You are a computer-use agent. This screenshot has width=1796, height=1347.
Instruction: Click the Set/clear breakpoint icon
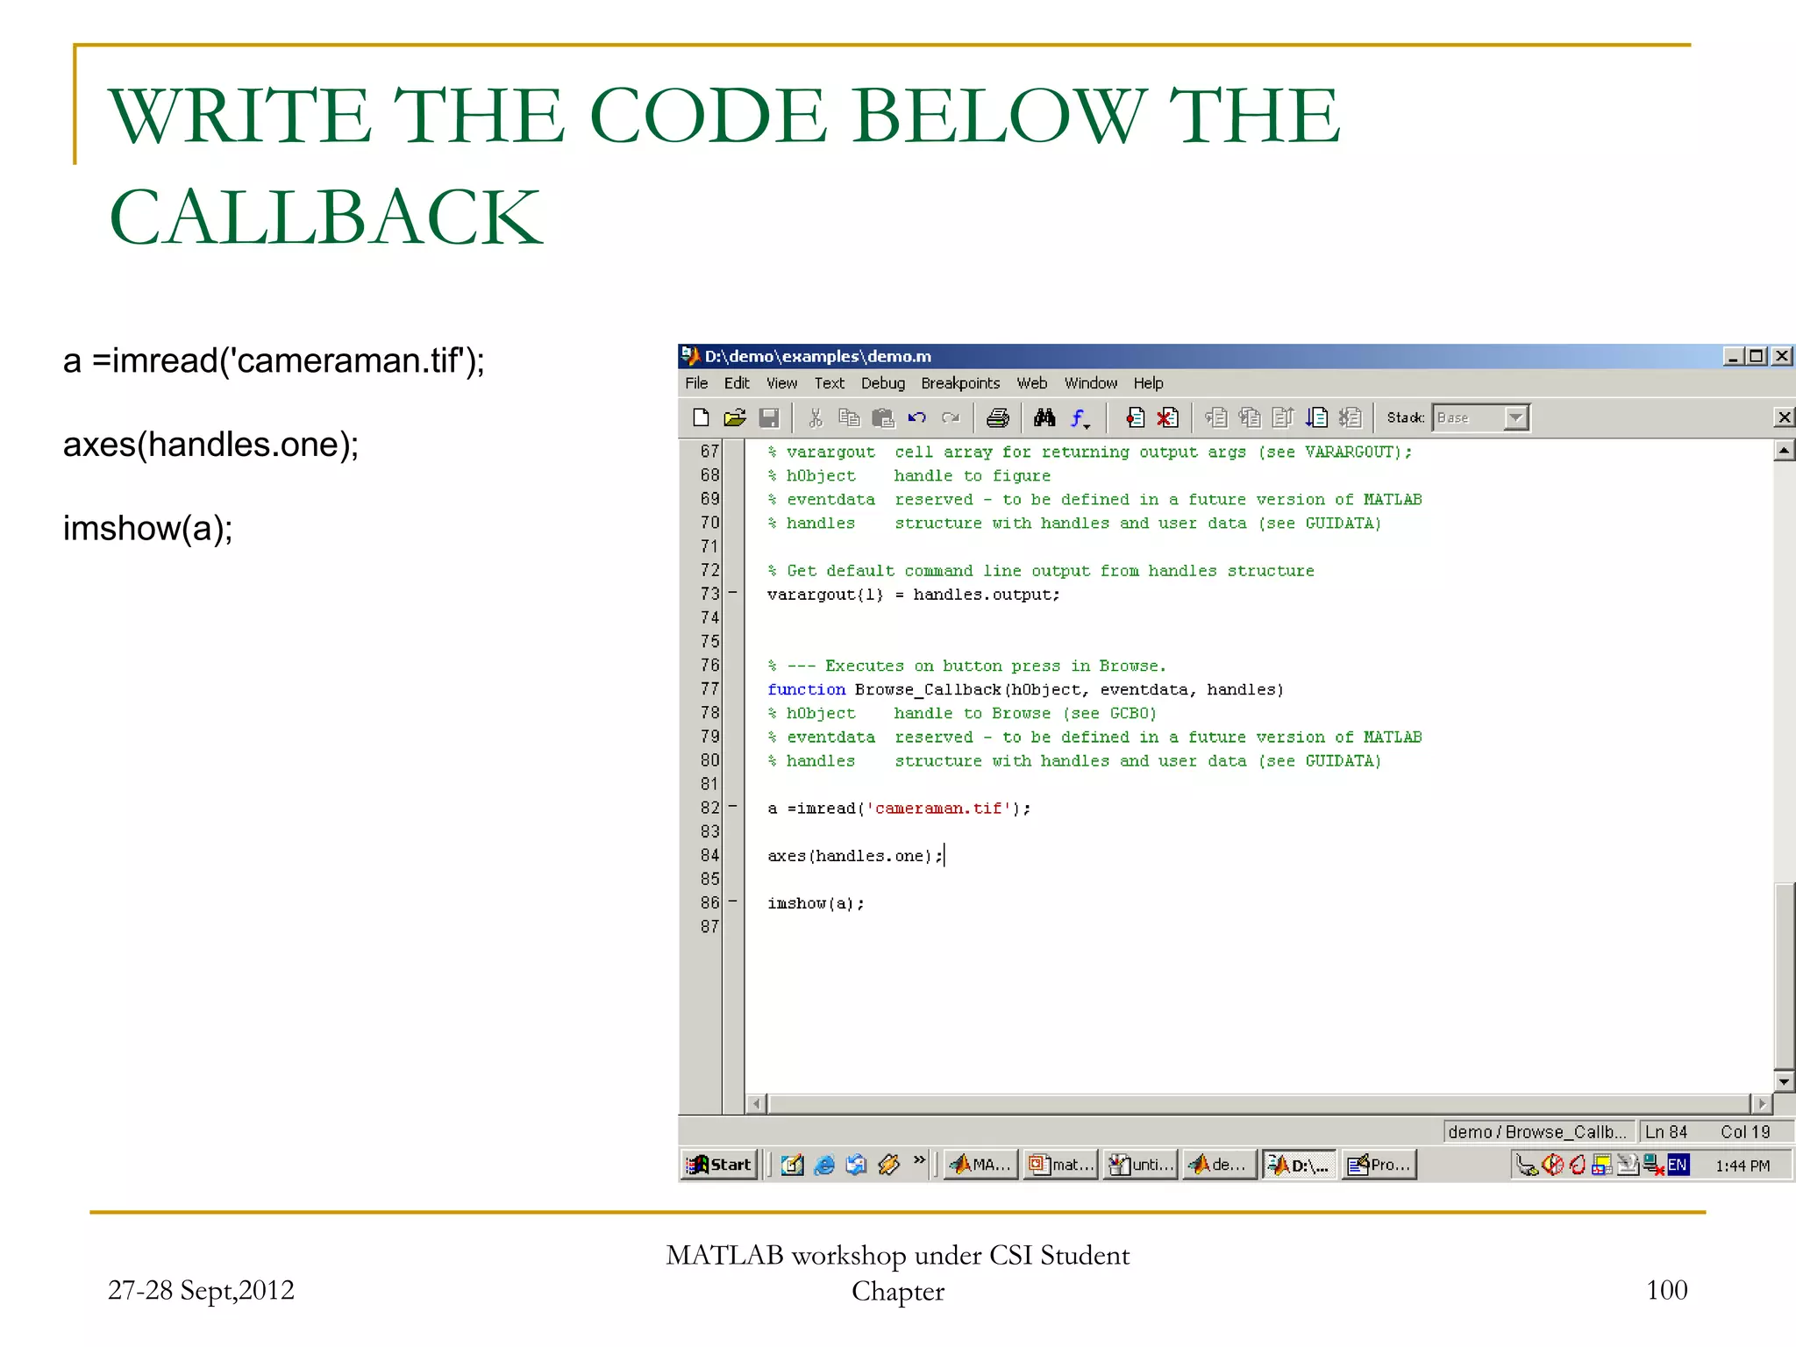(x=1135, y=417)
